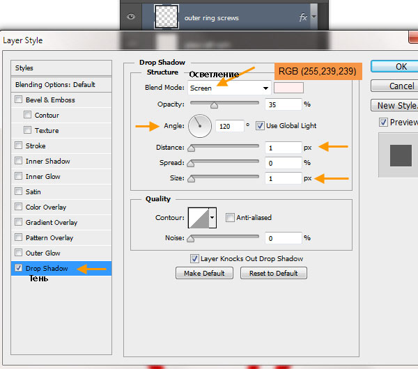Viewport: 418px width, 369px height.
Task: Select Blending Options: Default
Action: click(x=61, y=85)
